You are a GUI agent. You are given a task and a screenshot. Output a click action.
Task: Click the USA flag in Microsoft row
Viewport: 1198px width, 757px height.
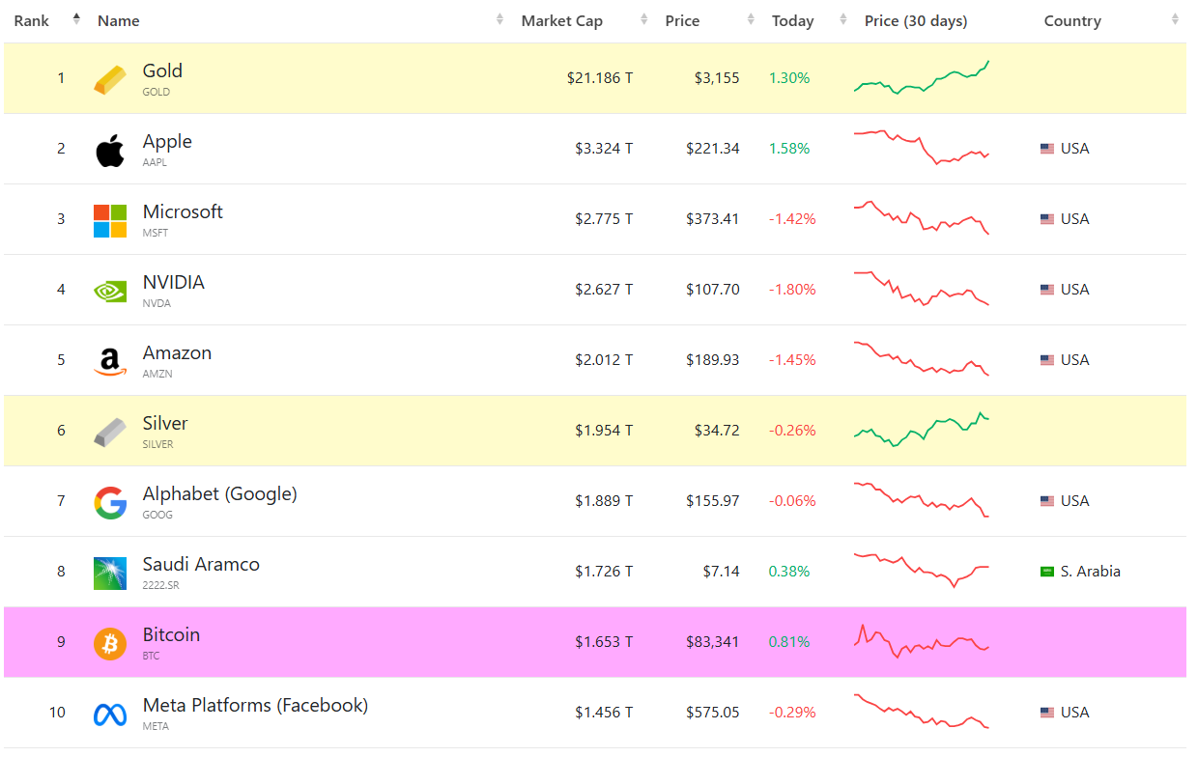pyautogui.click(x=1047, y=219)
